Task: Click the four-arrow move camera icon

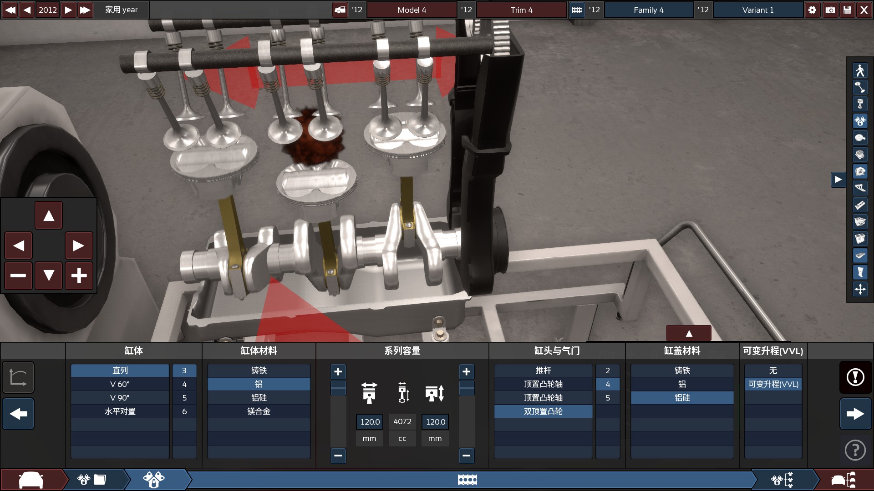Action: [x=860, y=289]
